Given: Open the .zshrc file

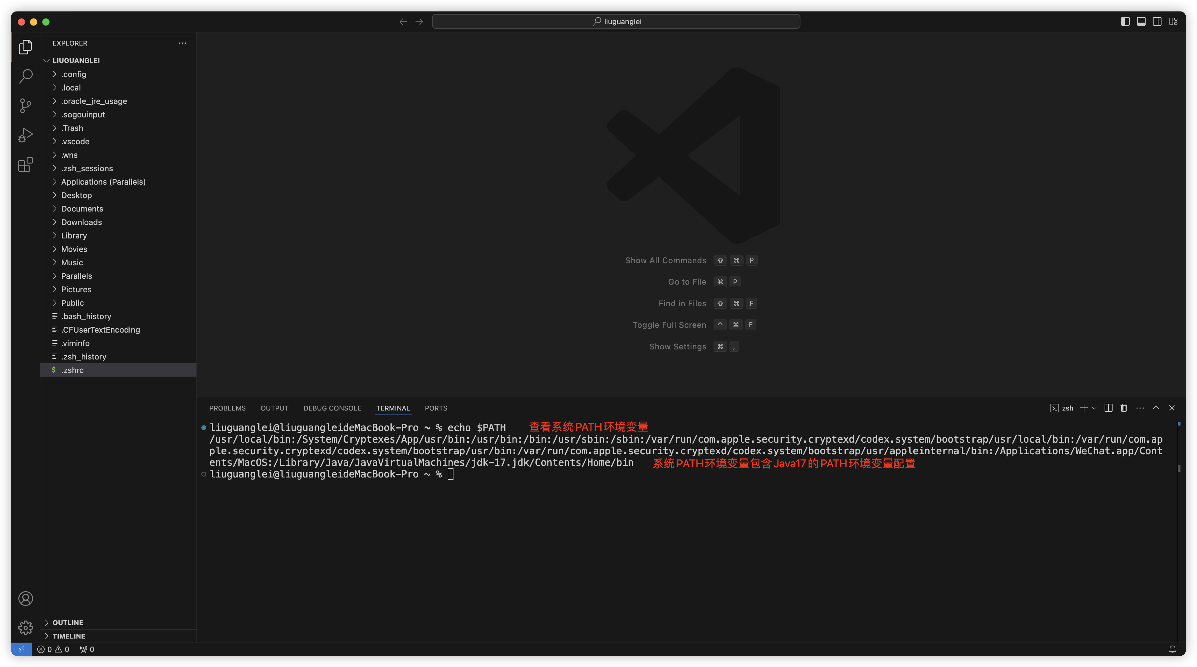Looking at the screenshot, I should 73,370.
